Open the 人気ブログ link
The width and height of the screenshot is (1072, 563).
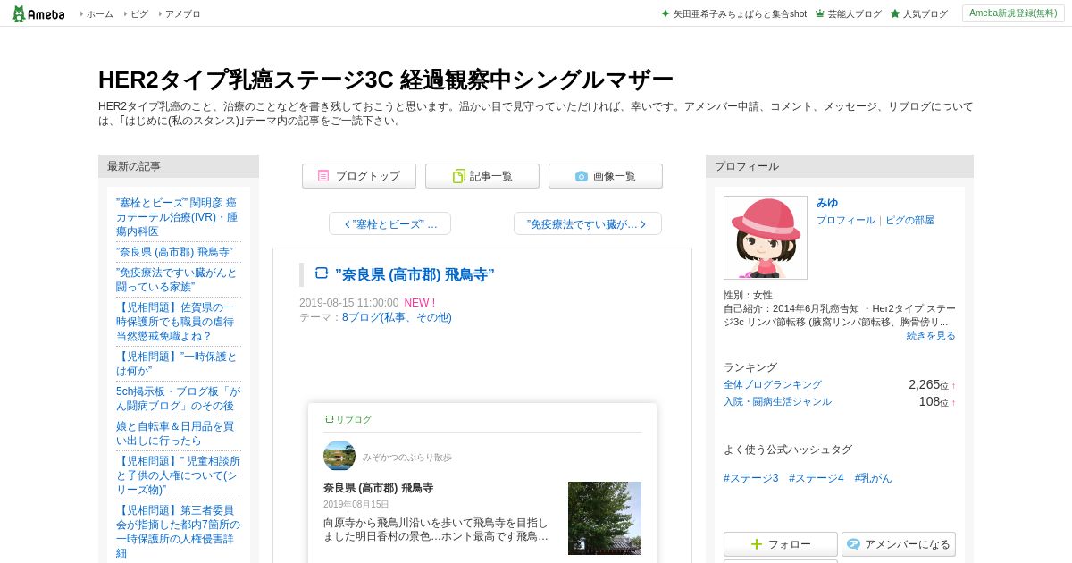(925, 13)
